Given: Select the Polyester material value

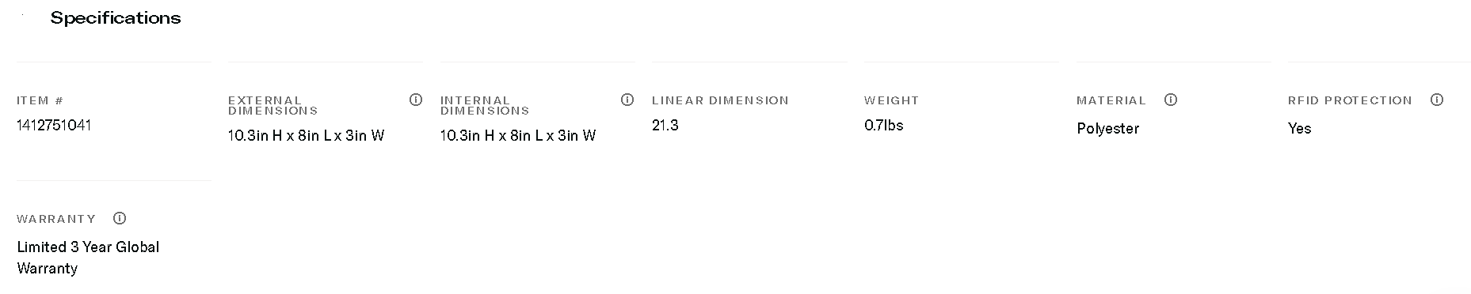Looking at the screenshot, I should (x=1108, y=129).
